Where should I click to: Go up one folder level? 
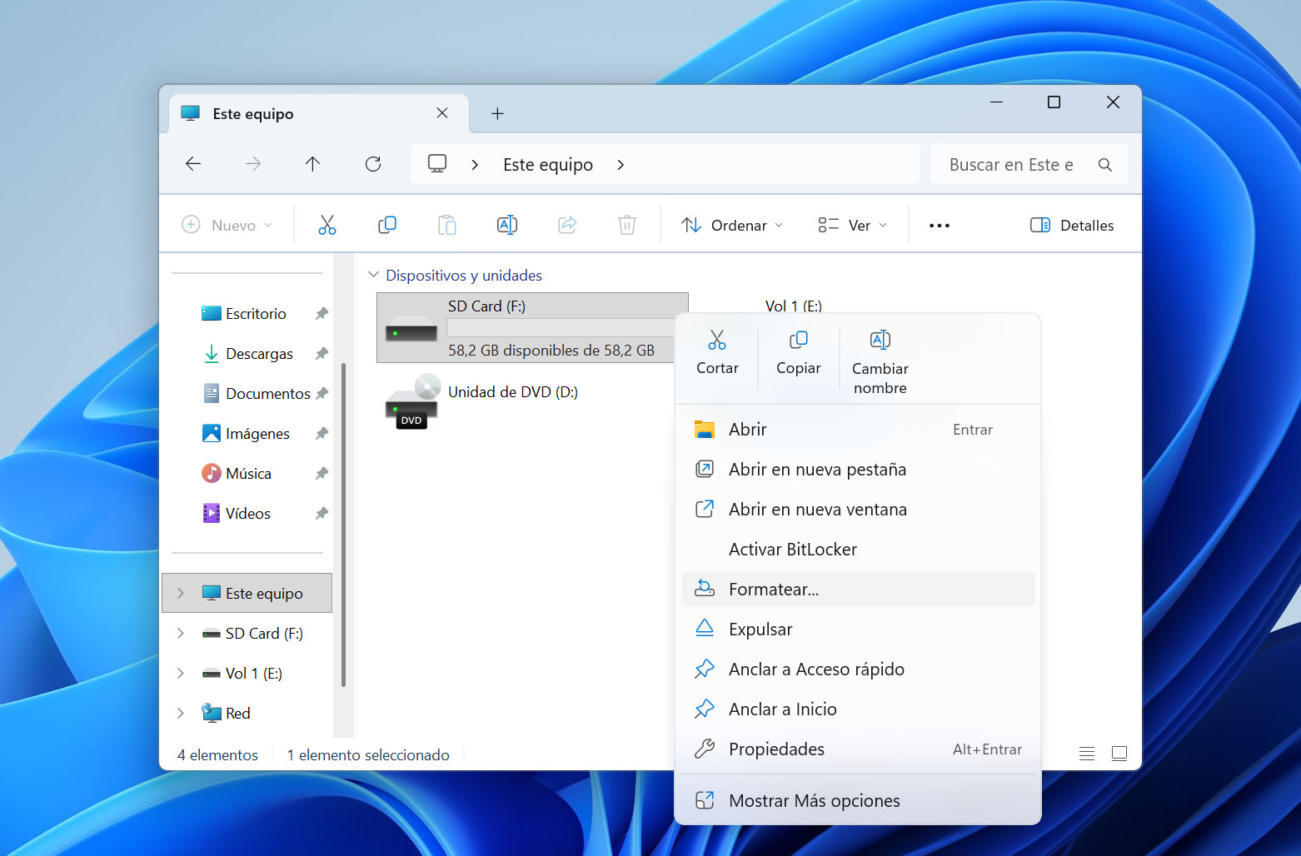313,164
